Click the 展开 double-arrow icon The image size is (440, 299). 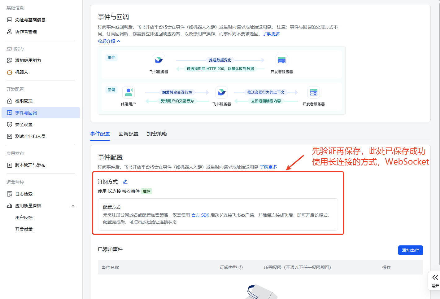pyautogui.click(x=435, y=277)
